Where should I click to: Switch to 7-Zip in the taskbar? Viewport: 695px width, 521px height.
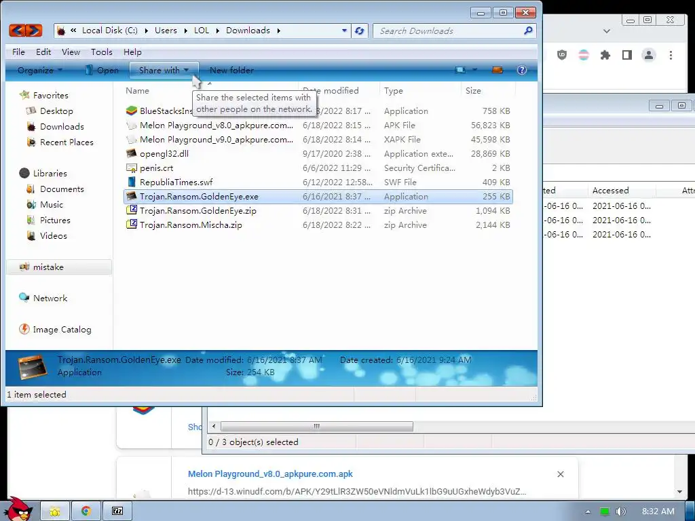117,512
